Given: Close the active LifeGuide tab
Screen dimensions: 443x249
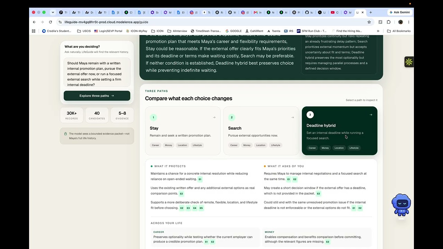Looking at the screenshot, I should pos(363,12).
